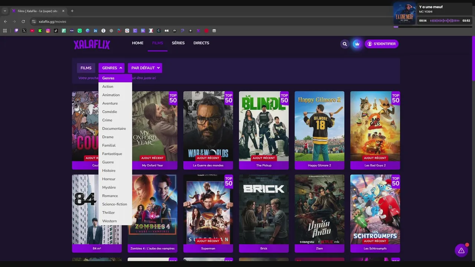Click the warning triangle report button
The height and width of the screenshot is (267, 475).
pyautogui.click(x=461, y=251)
